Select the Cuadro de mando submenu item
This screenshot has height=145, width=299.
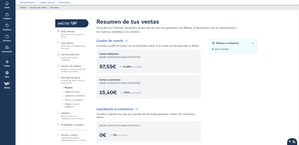(x=72, y=92)
